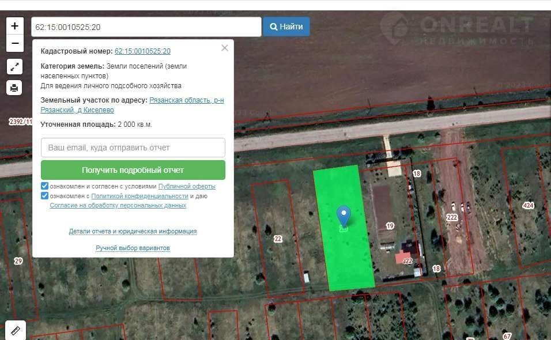
Task: Open Согласие на обработку персональных данных
Action: coord(118,205)
